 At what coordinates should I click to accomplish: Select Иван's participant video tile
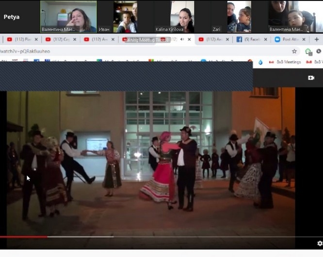tap(125, 17)
